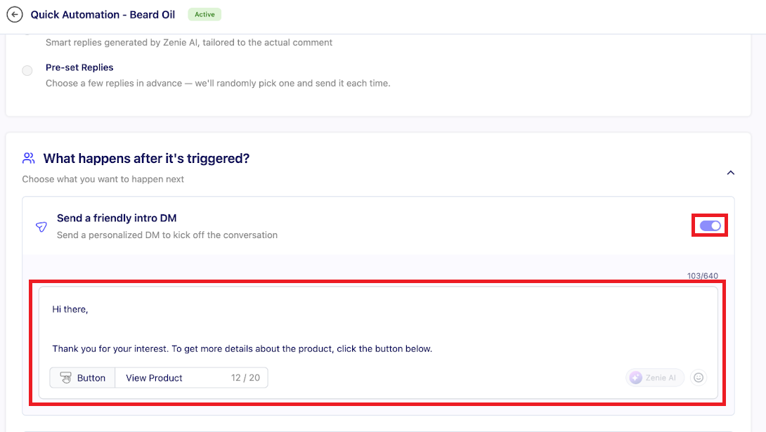Click the 12 / 20 button-text counter

click(245, 378)
